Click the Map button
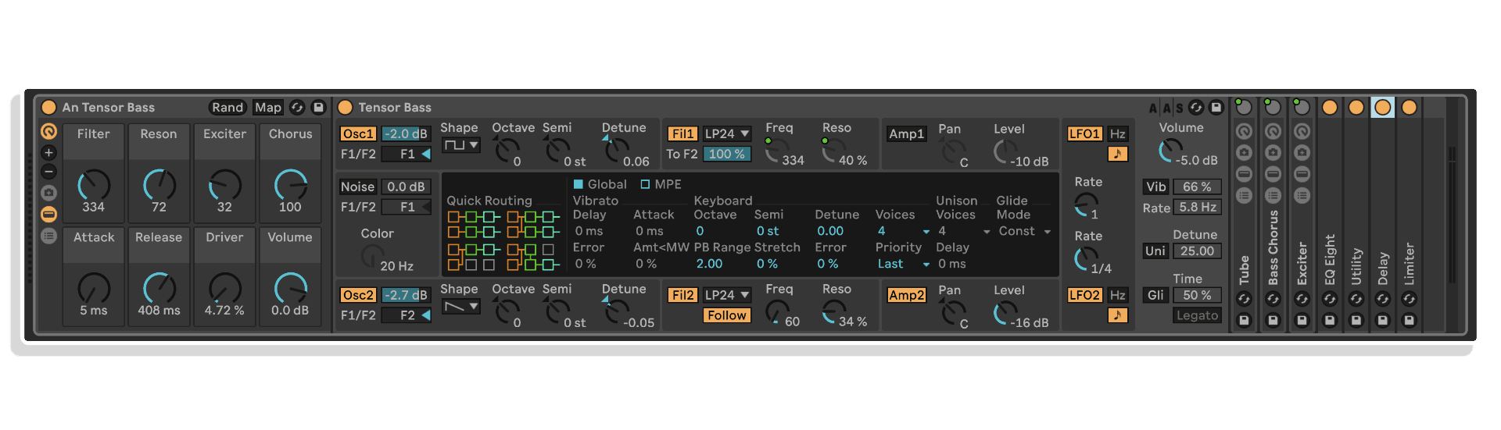Viewport: 1501px width, 430px height. point(268,108)
